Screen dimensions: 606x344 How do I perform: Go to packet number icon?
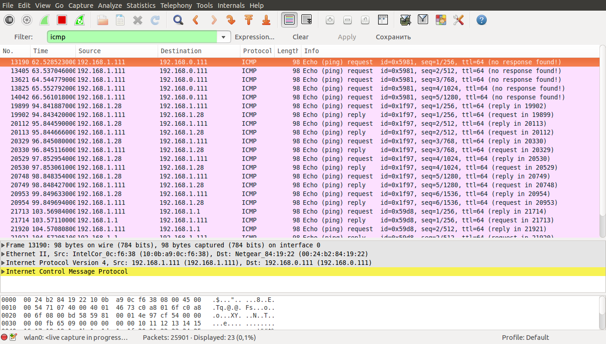click(x=231, y=20)
